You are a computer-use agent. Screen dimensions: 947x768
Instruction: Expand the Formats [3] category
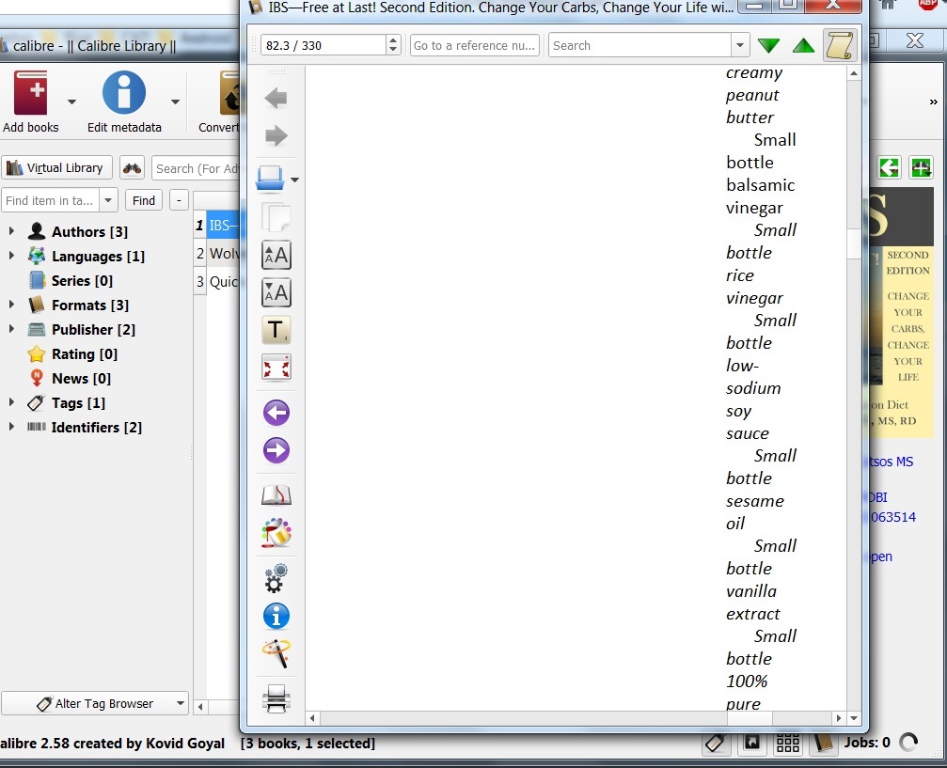click(x=11, y=305)
